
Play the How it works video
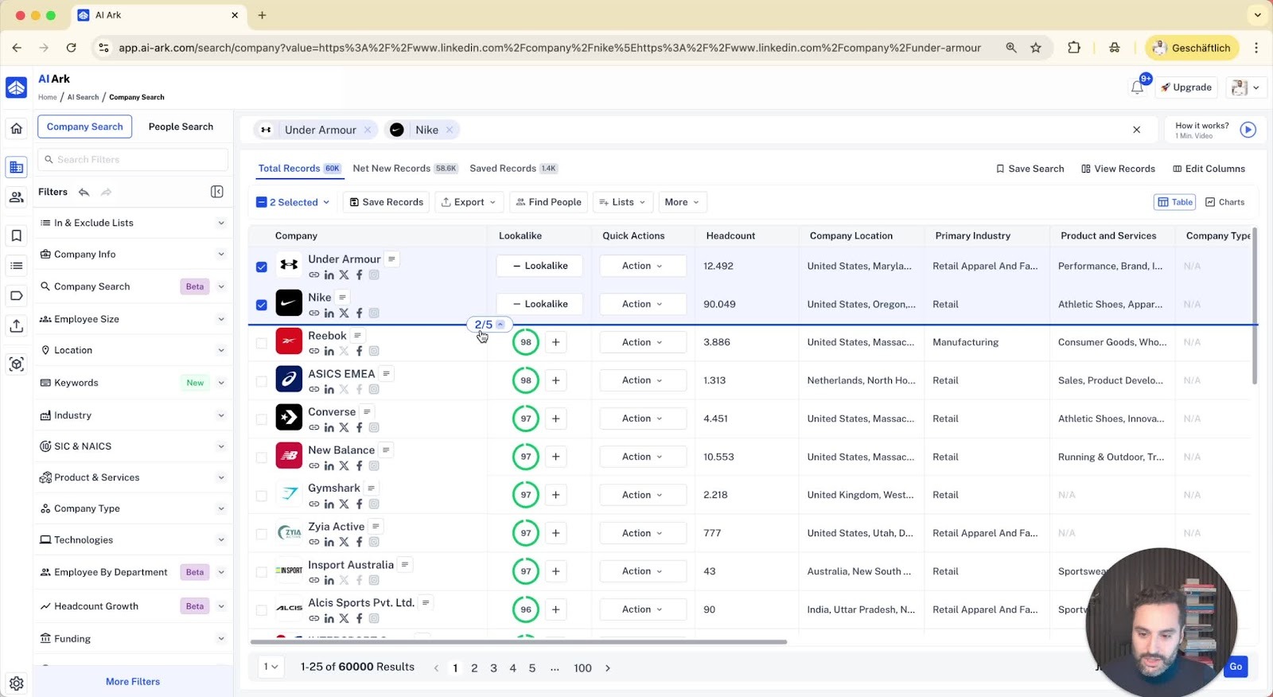click(x=1248, y=130)
